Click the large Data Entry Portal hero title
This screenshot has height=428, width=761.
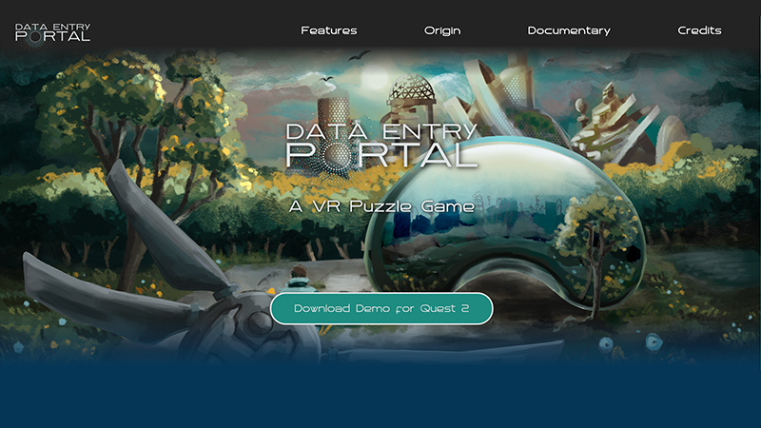[382, 146]
